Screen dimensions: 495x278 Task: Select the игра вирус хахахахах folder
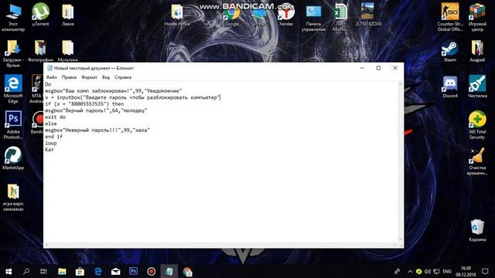click(x=13, y=198)
